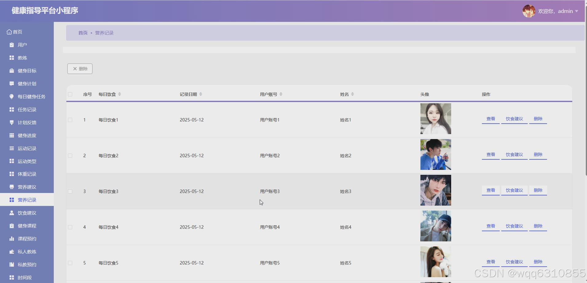This screenshot has height=283, width=587.
Task: Click the admin avatar picture
Action: coord(529,11)
